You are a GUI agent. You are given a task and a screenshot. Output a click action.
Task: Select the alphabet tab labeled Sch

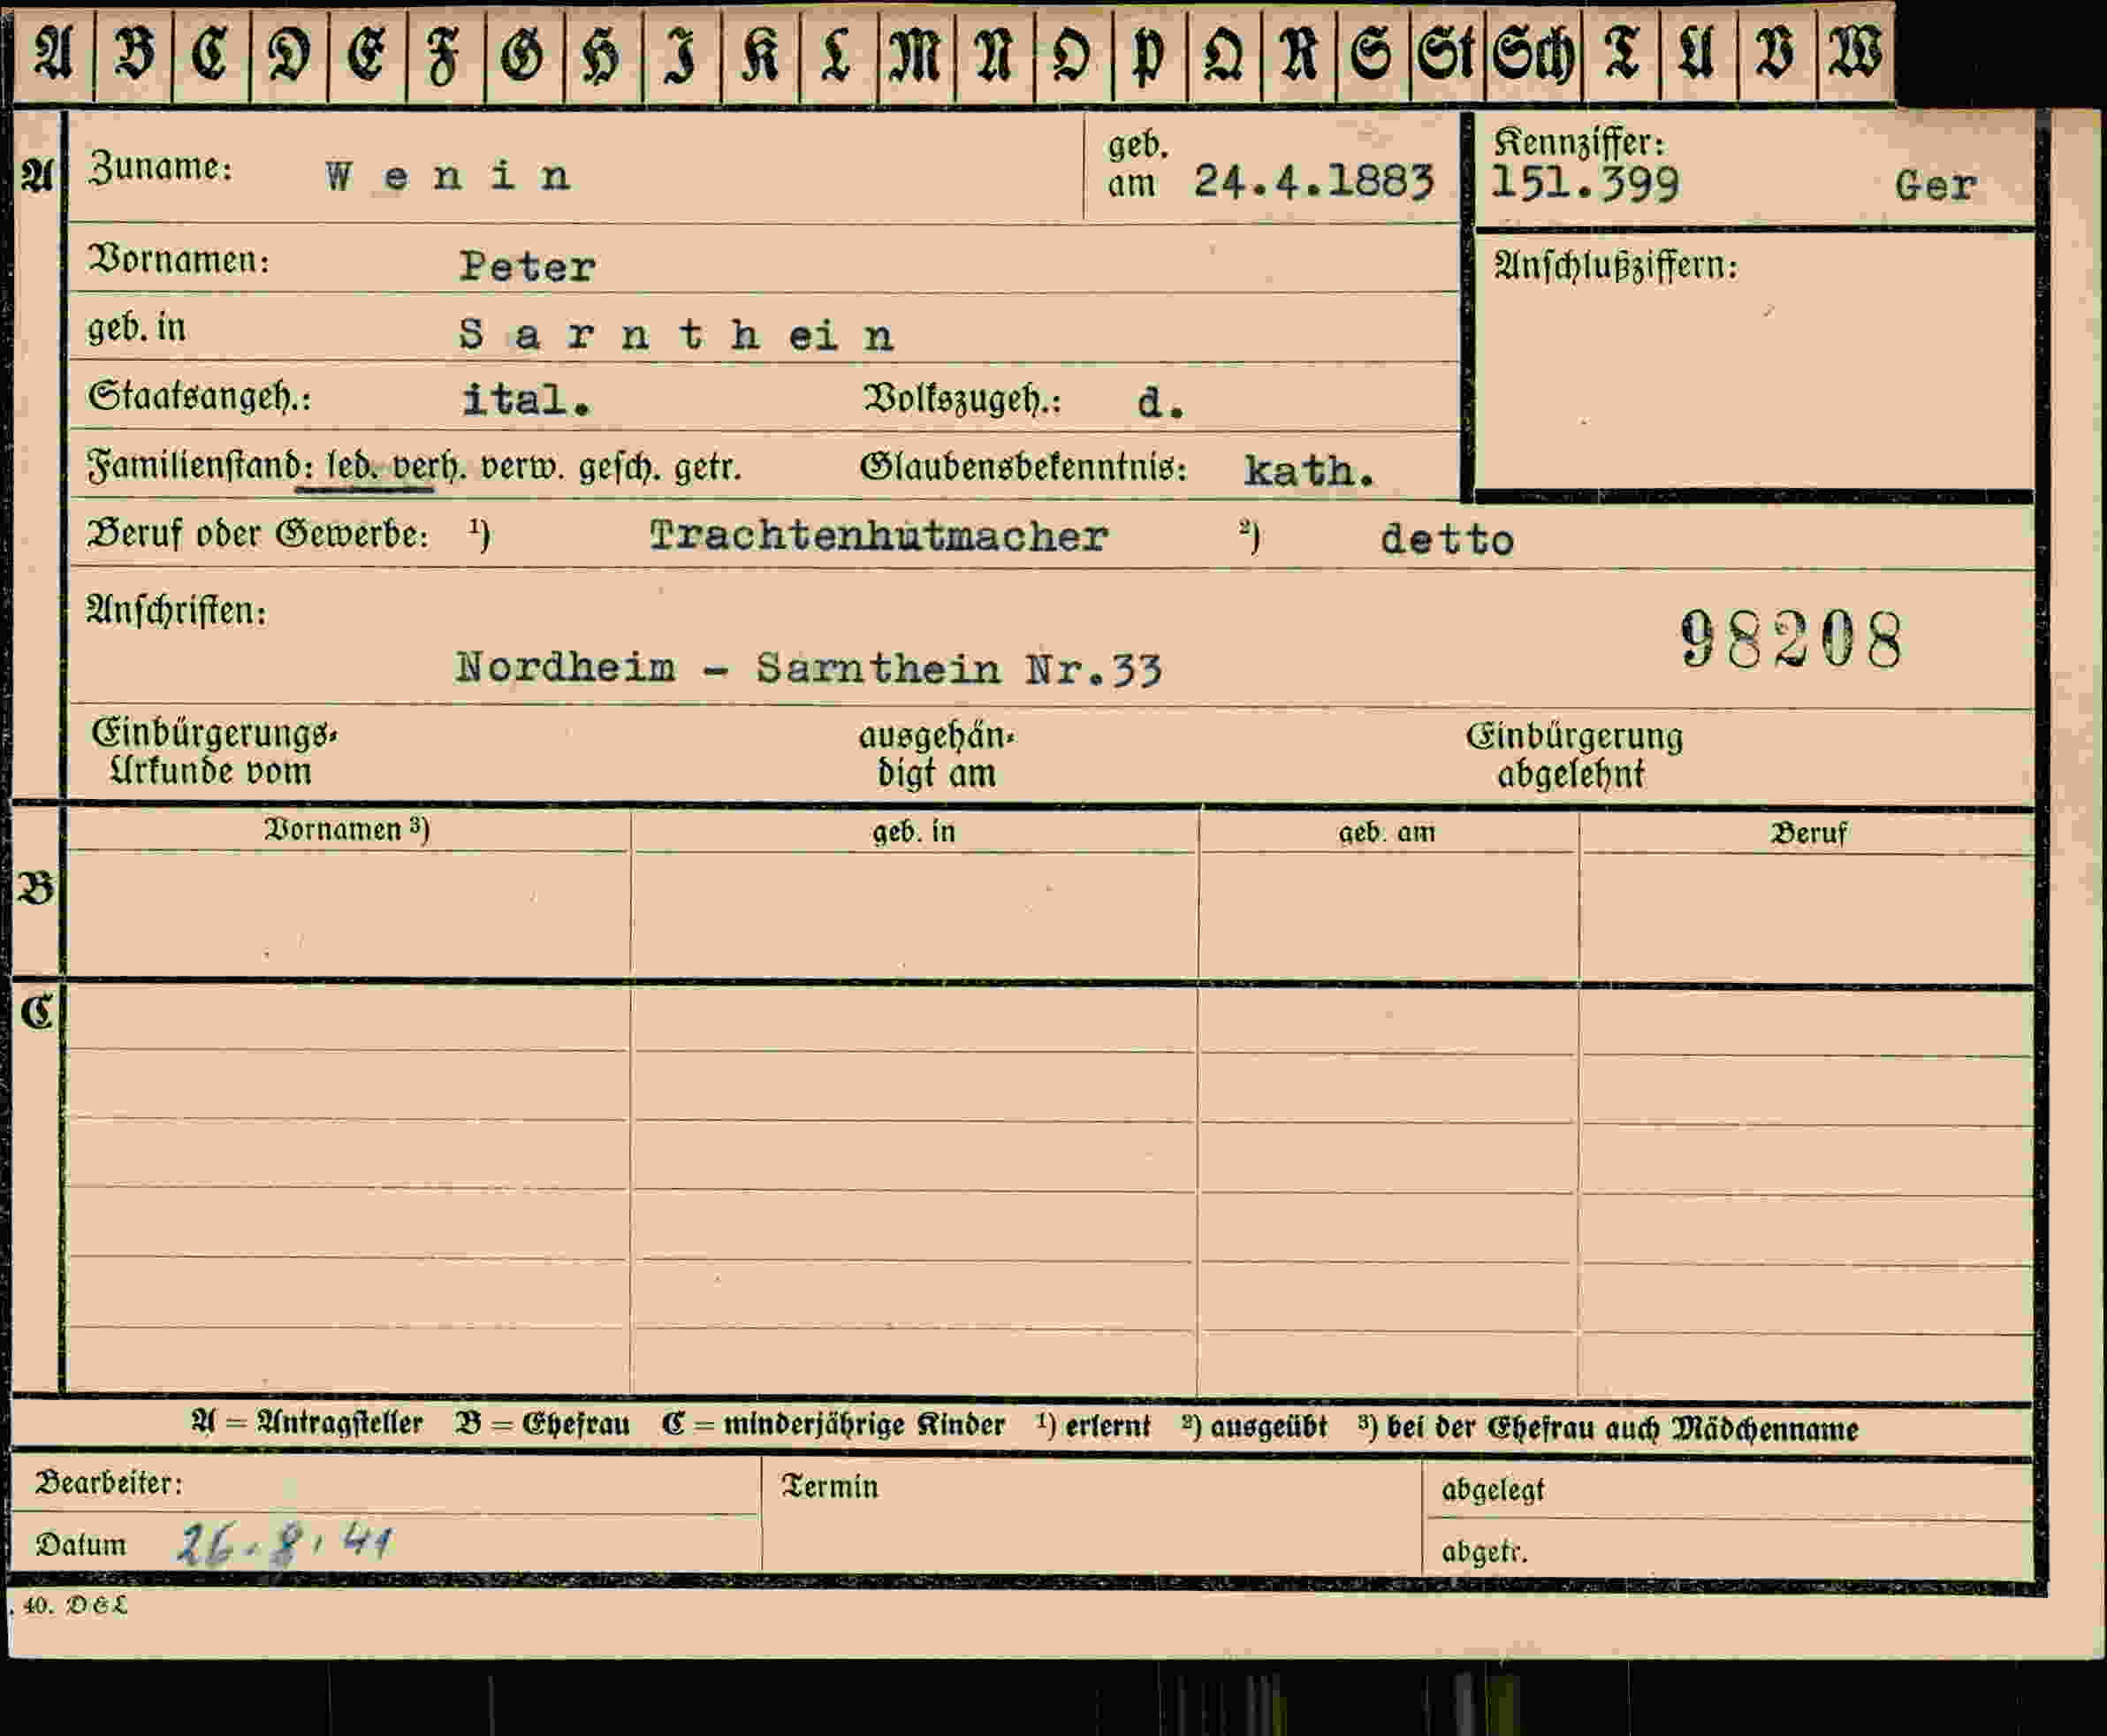[1534, 54]
